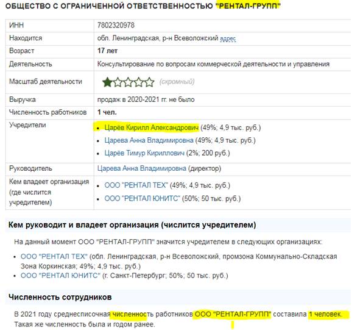
Task: Open ООО "РЕНТАЛ ТЕХ" link in organizations list
Action: click(x=54, y=256)
